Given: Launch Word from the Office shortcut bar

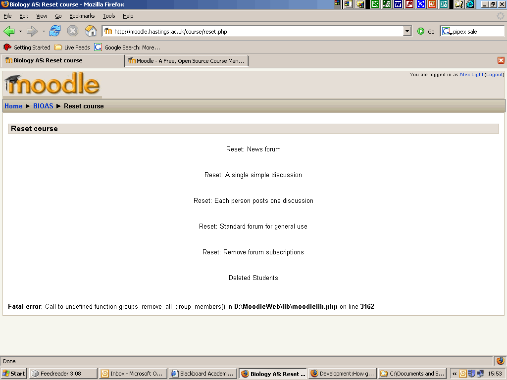Looking at the screenshot, I should (x=398, y=4).
